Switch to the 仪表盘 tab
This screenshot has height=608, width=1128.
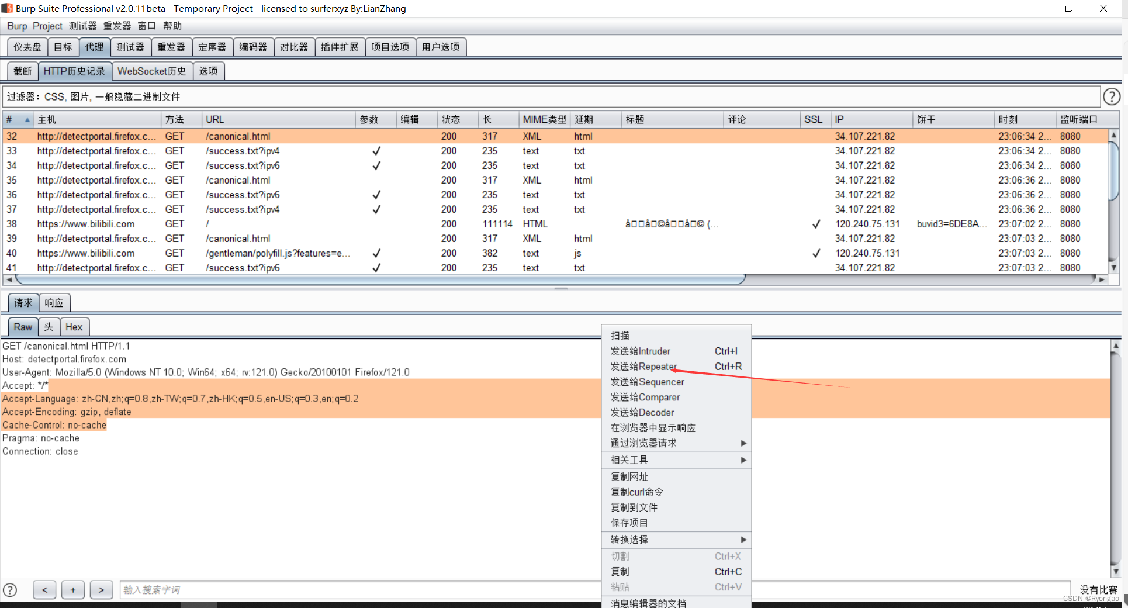[x=27, y=47]
